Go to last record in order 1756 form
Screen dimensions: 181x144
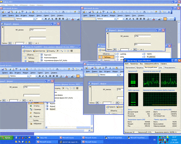[x=135, y=50]
